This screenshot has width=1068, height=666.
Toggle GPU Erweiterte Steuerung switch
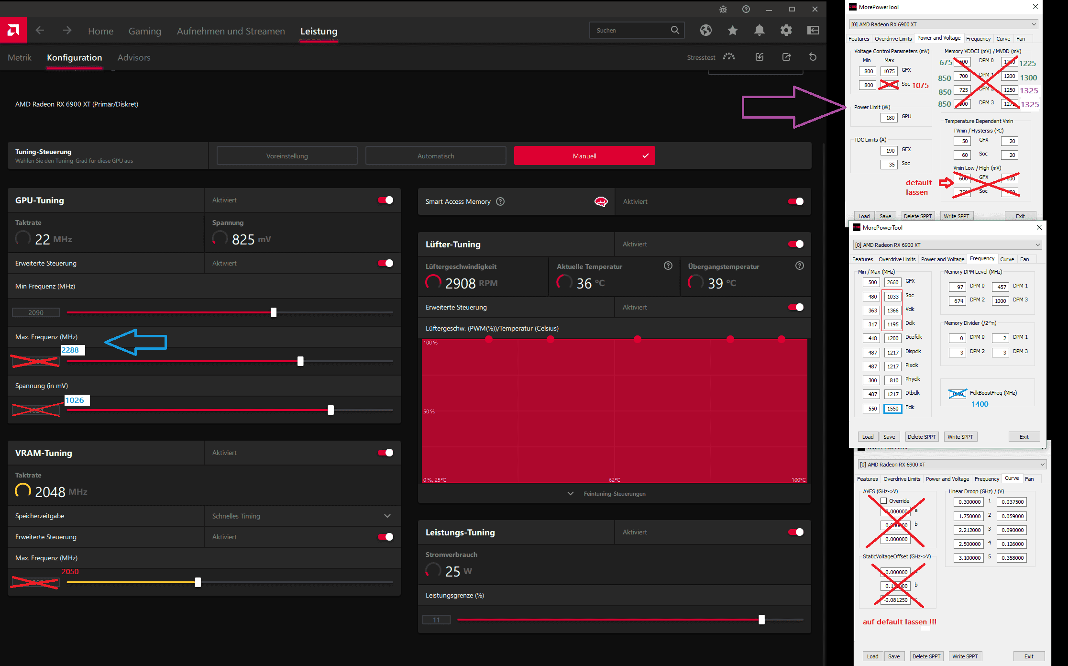click(x=385, y=263)
